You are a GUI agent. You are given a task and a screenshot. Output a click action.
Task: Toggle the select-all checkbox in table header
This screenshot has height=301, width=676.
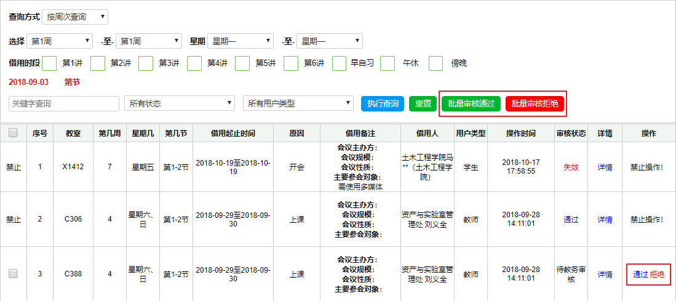point(13,133)
